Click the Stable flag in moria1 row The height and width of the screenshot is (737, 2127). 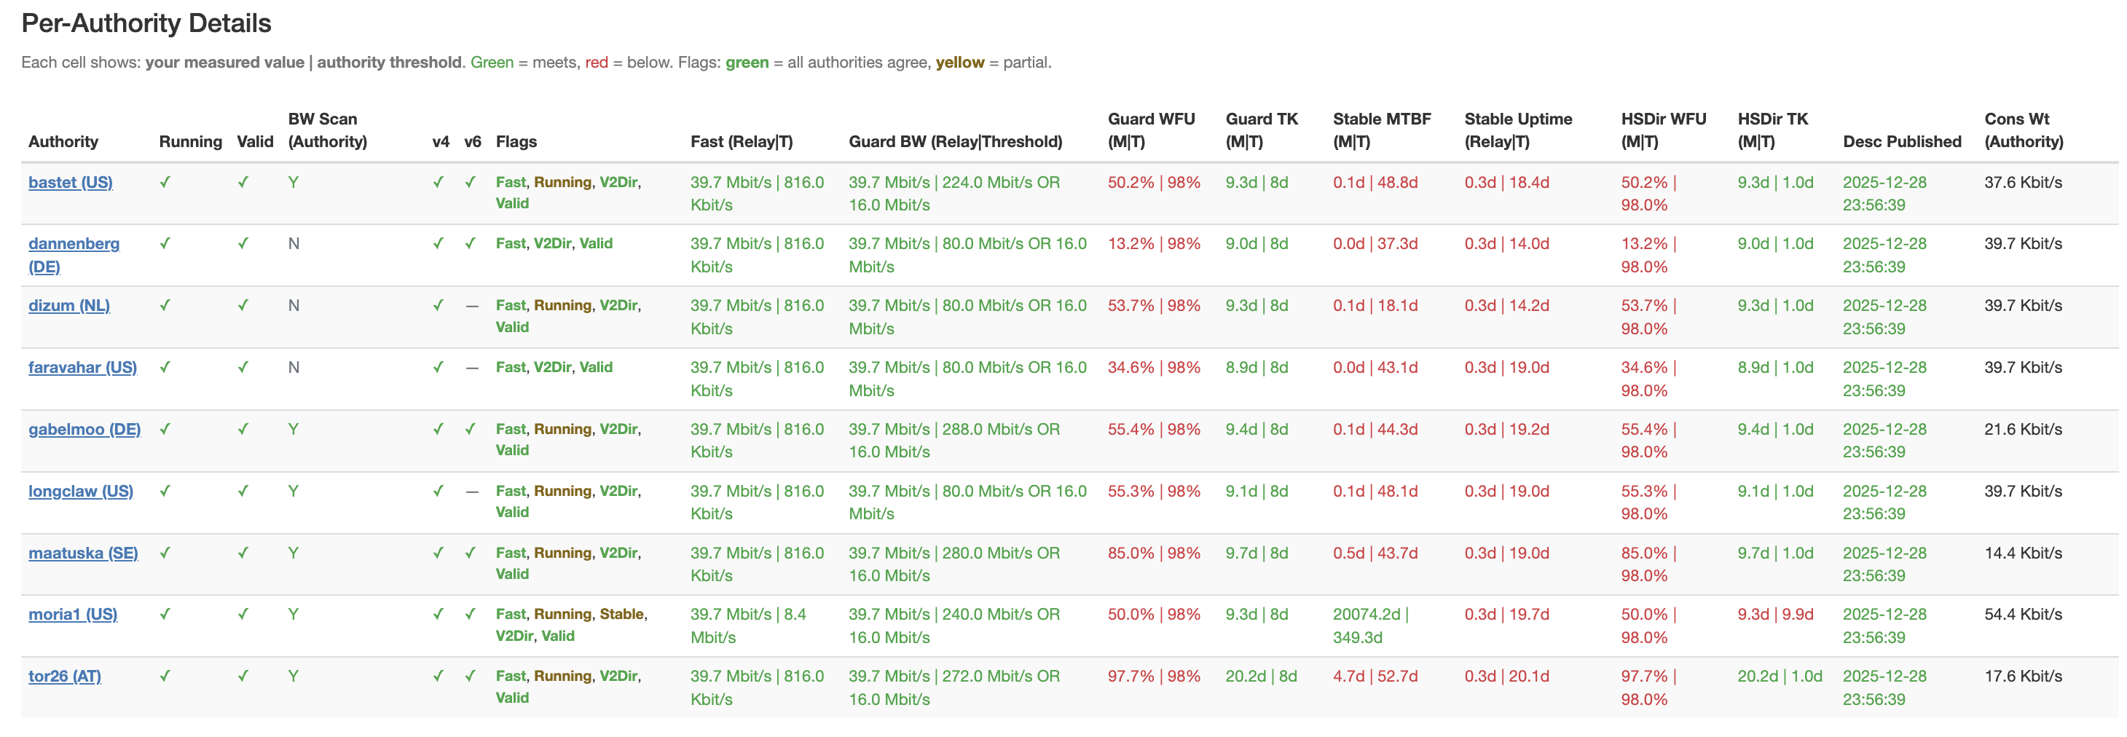click(622, 615)
